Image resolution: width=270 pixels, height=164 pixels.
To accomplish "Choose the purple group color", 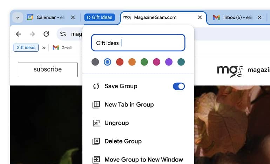I will tap(169, 62).
